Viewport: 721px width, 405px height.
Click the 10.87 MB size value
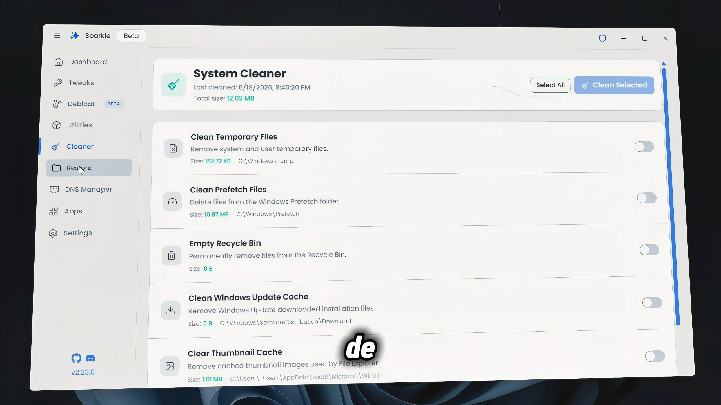click(x=216, y=214)
